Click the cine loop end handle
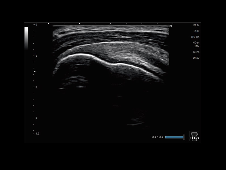The width and height of the screenshot is (226, 170). pyautogui.click(x=184, y=137)
